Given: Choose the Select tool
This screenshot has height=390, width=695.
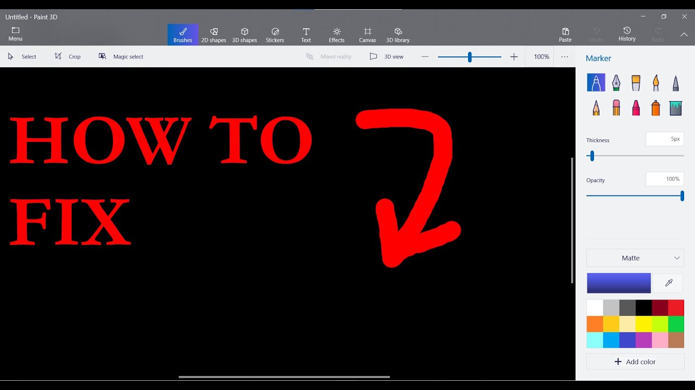Looking at the screenshot, I should click(x=22, y=56).
